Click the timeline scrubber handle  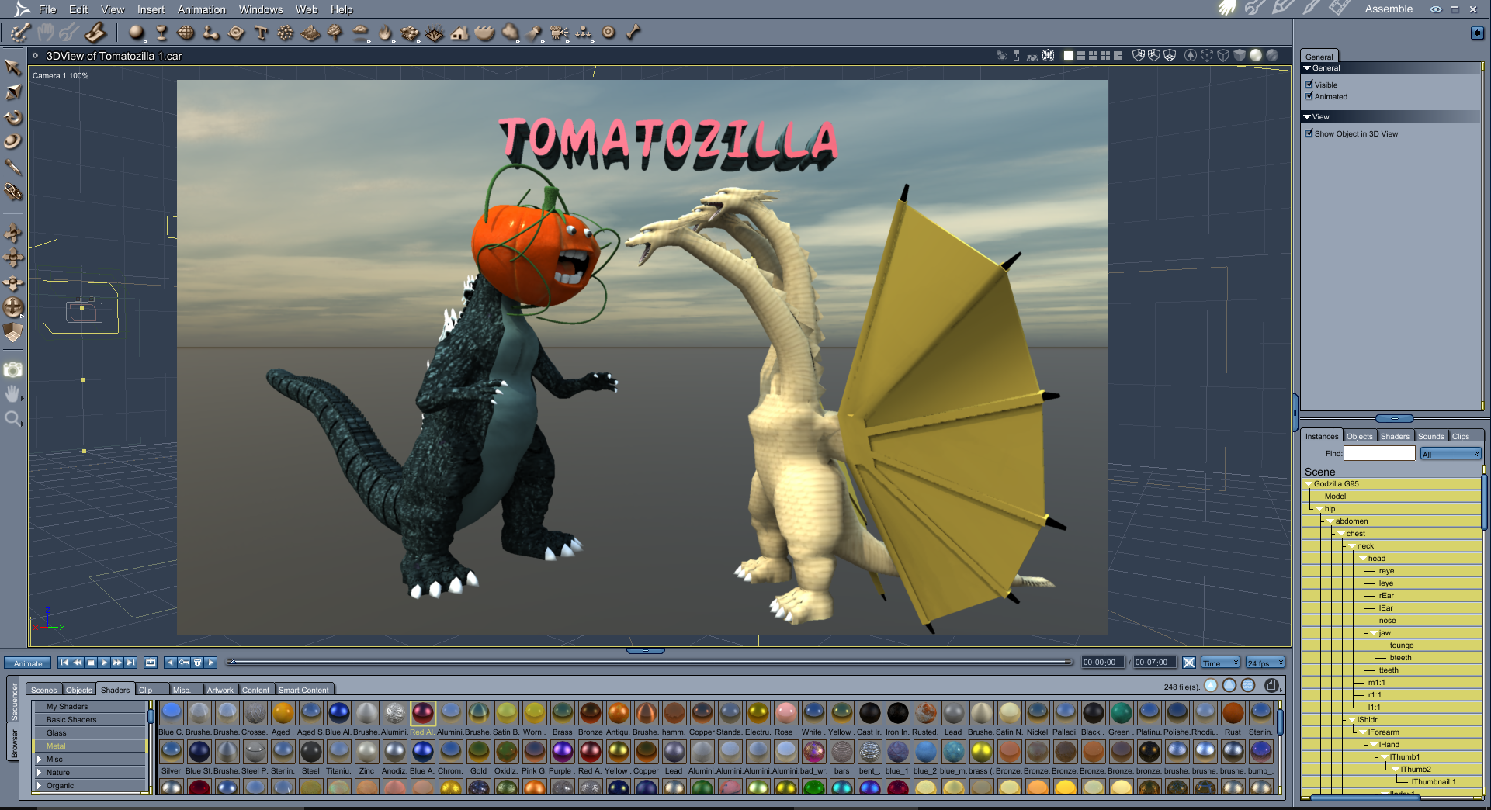point(232,662)
